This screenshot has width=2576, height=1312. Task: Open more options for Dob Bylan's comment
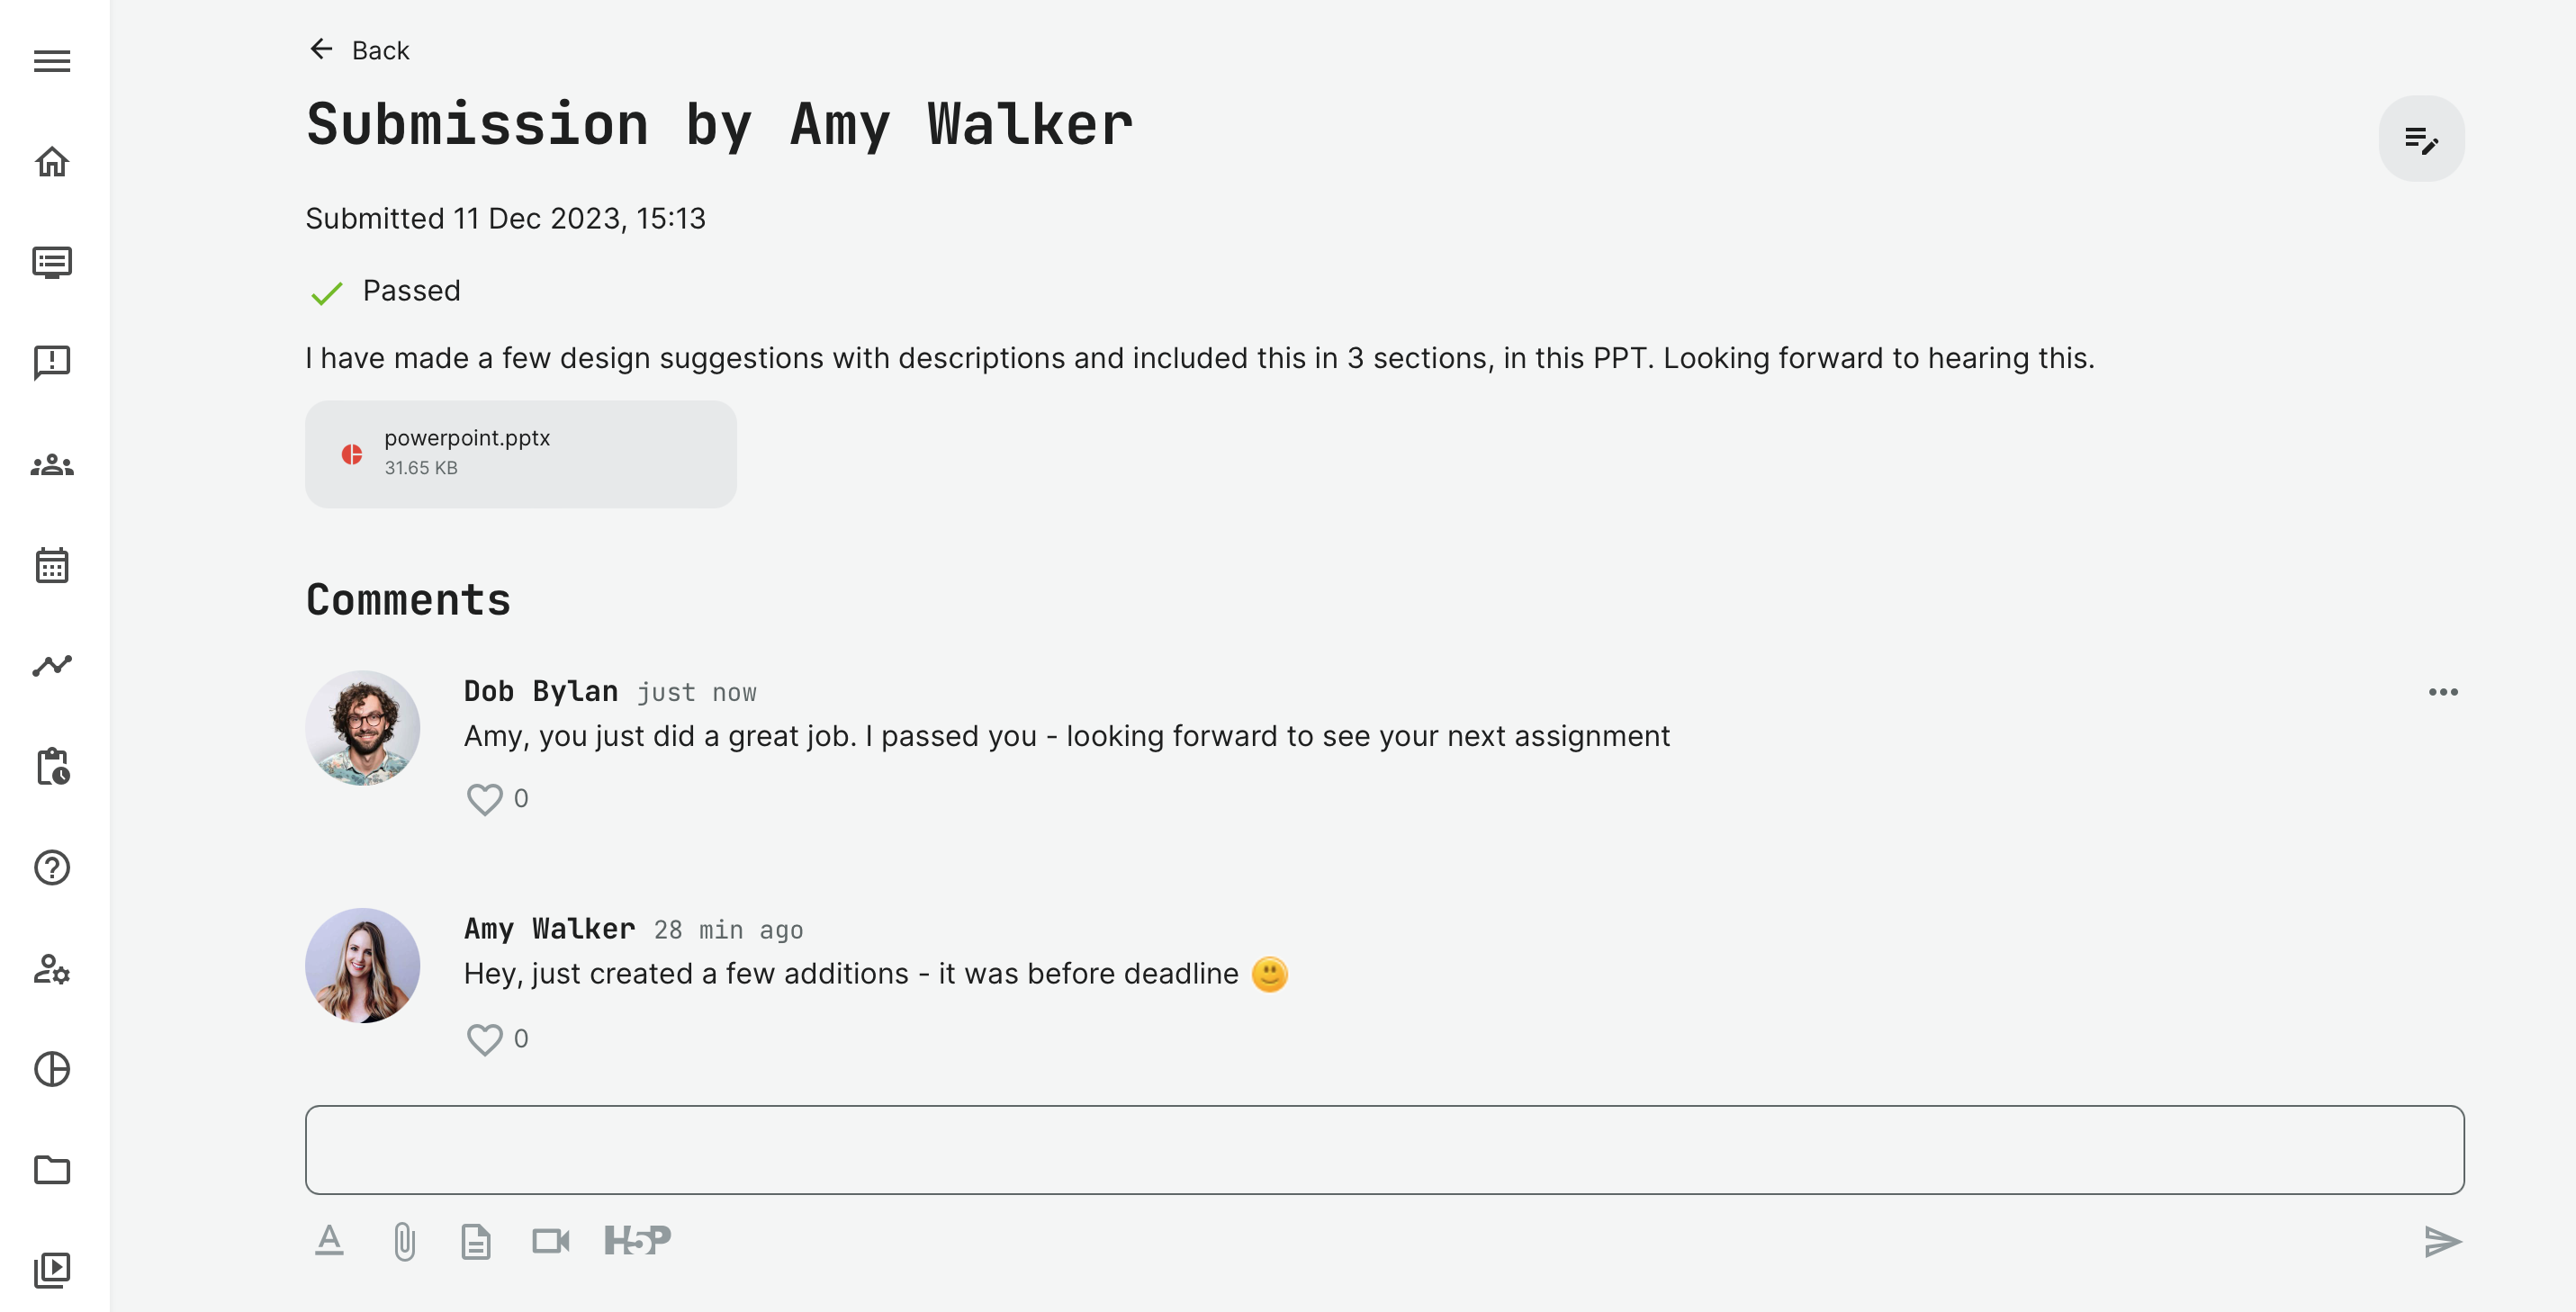click(2442, 692)
